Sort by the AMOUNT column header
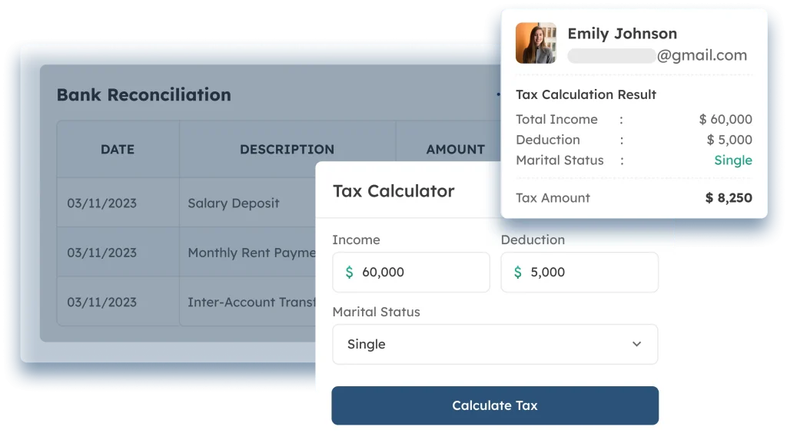The width and height of the screenshot is (787, 443). pyautogui.click(x=456, y=150)
